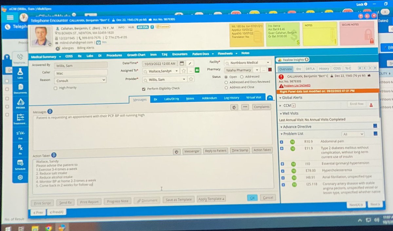Open the Virtual Visit tab
Viewport: 393px width, 231px height.
(x=254, y=98)
